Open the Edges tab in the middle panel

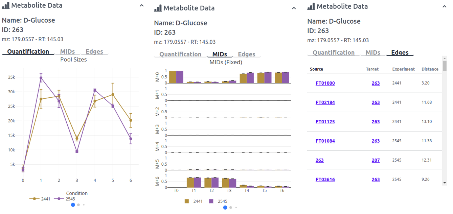[247, 54]
